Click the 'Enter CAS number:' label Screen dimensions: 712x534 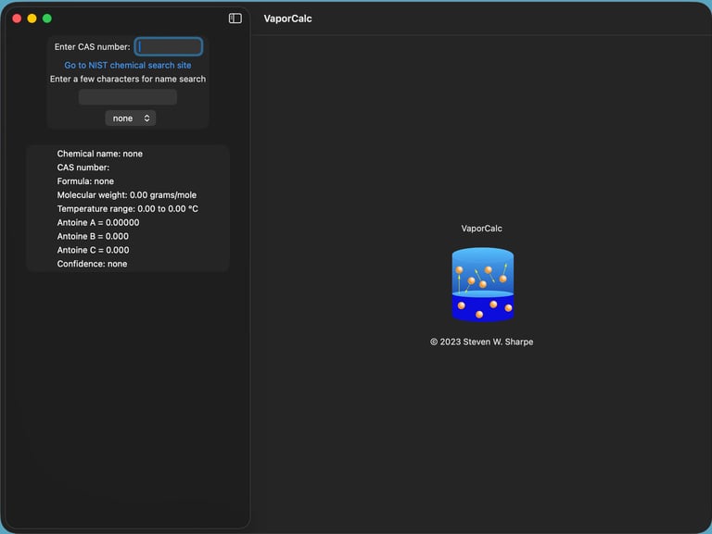(92, 46)
